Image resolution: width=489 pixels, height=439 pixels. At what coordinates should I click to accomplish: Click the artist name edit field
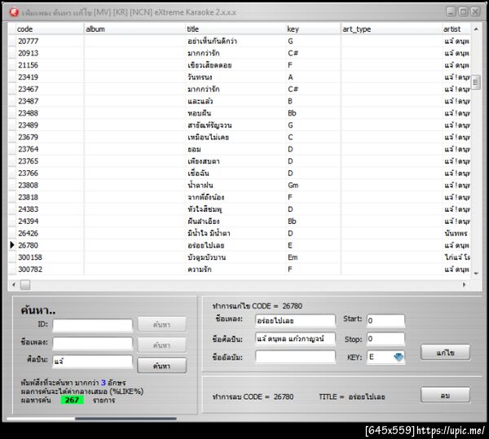pos(295,339)
